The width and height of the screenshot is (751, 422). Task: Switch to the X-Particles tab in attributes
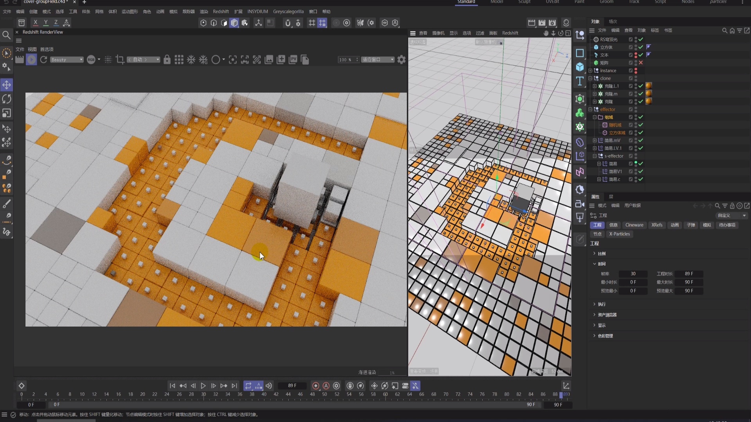pyautogui.click(x=620, y=234)
